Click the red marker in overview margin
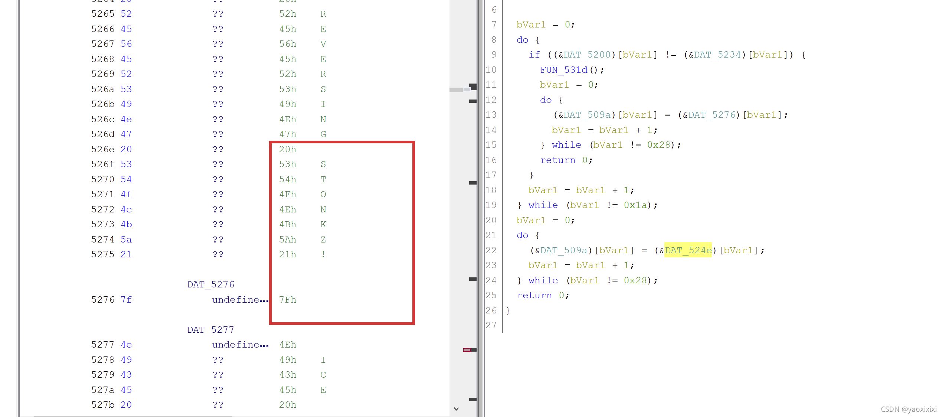 [467, 350]
